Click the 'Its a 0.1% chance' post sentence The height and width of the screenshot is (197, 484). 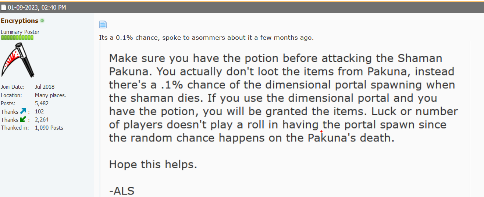coord(206,38)
